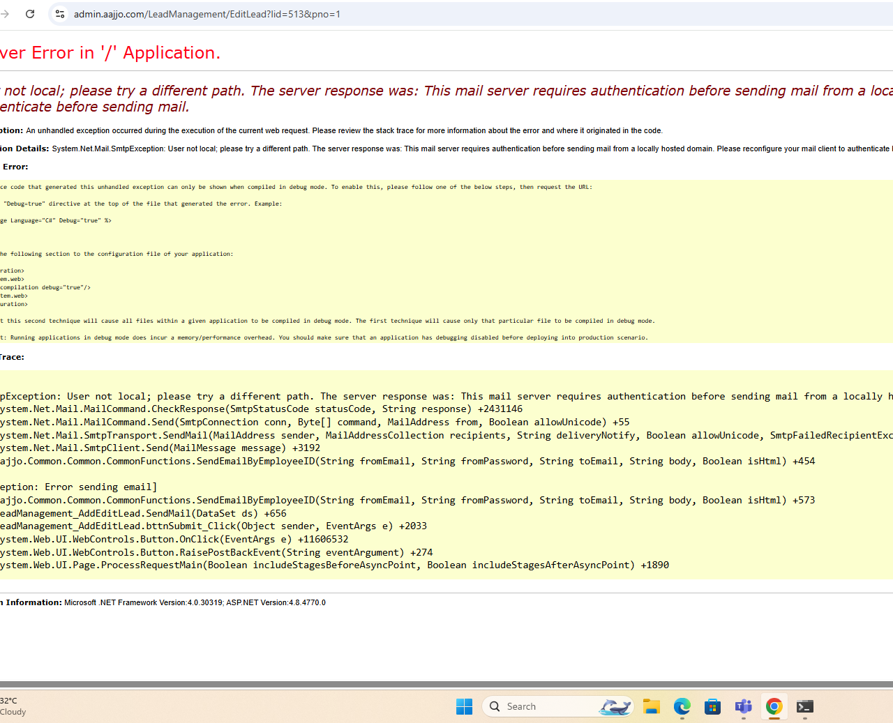Screen dimensions: 893x723
Task: Open site information icon in address bar
Action: coord(60,14)
